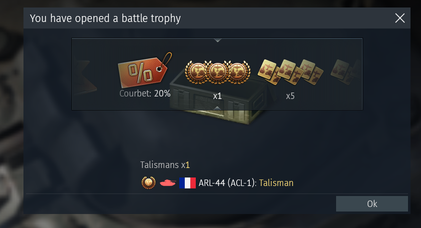Click the top roulette pointer arrow
The height and width of the screenshot is (228, 421).
(217, 40)
